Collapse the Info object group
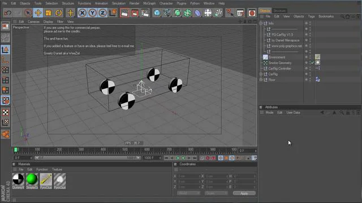This screenshot has height=203, width=362. pos(261,23)
